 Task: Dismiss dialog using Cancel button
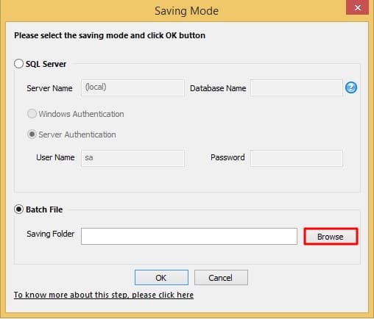pos(221,277)
